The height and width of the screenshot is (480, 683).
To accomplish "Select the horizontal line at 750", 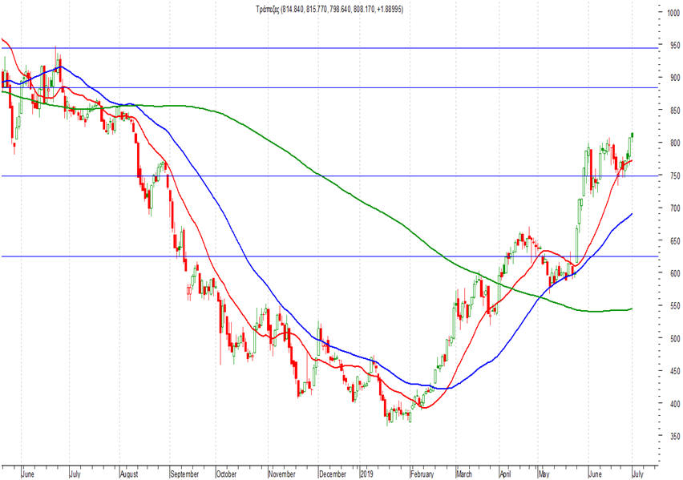I will [x=329, y=176].
